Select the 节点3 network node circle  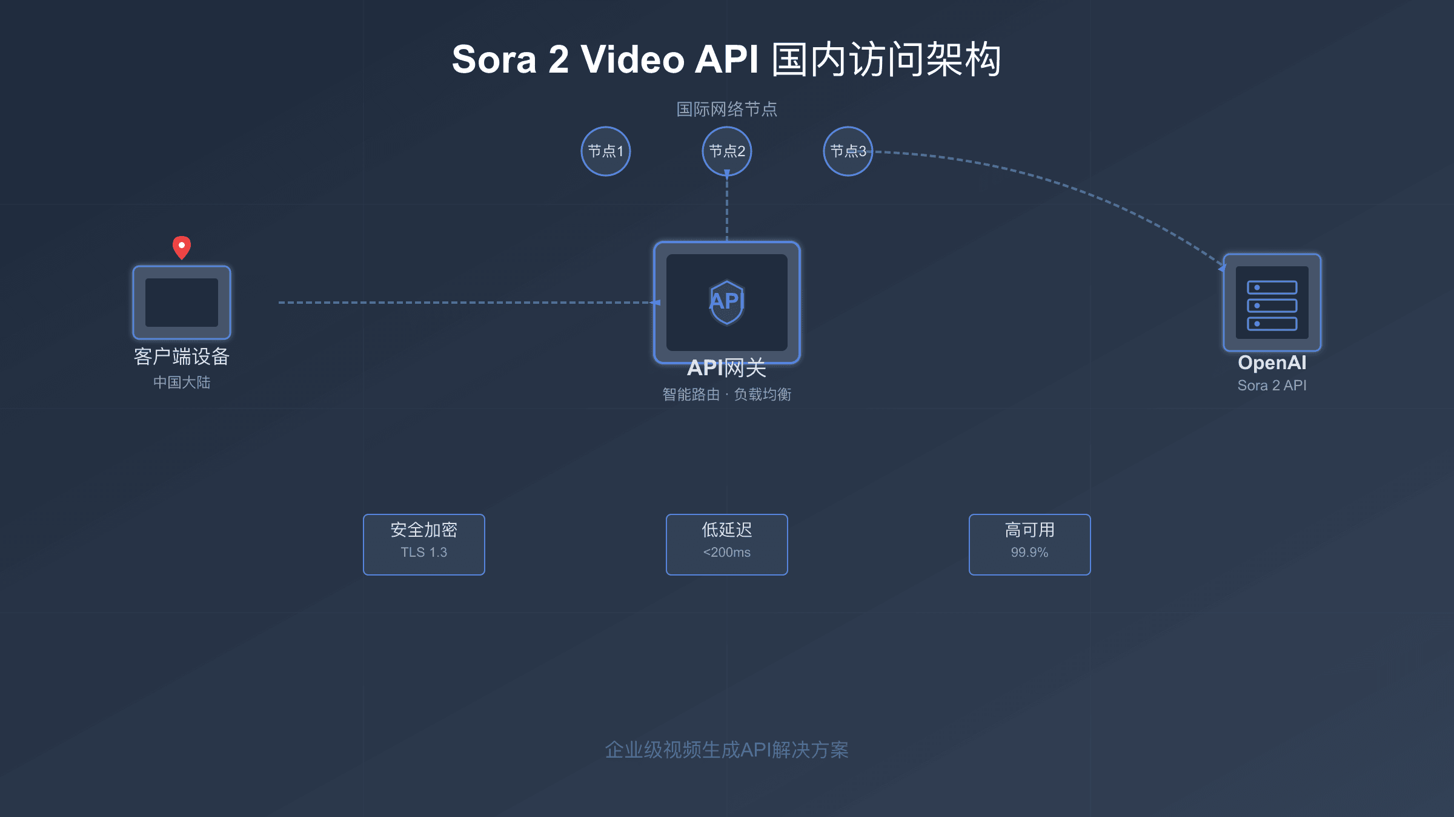click(x=848, y=151)
